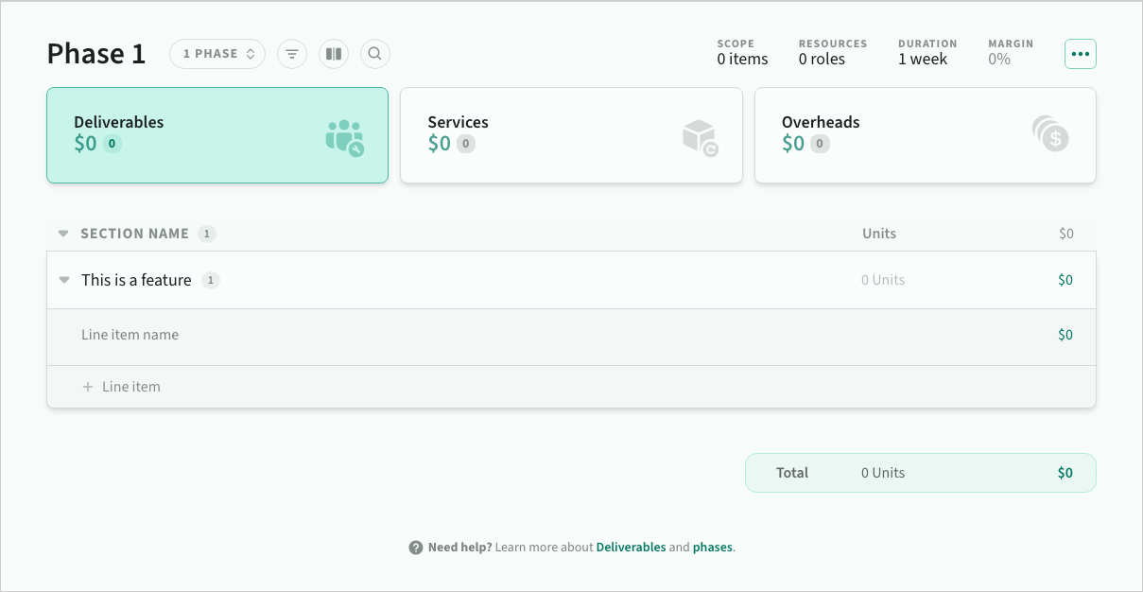Open the 1 Phase dropdown selector
Screen dimensions: 1143x592
[x=217, y=54]
